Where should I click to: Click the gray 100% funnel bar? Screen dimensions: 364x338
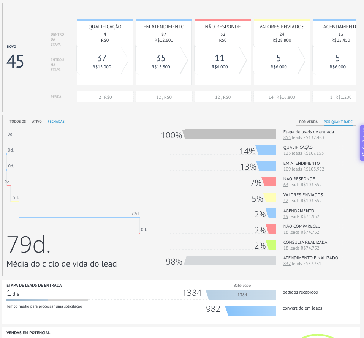[x=229, y=134]
